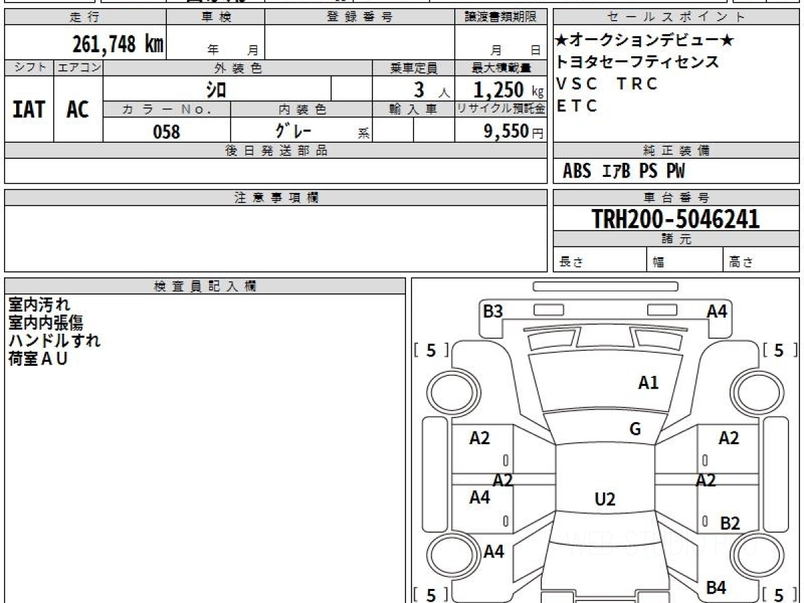Click the 譲渡書類期限 header

coord(500,17)
